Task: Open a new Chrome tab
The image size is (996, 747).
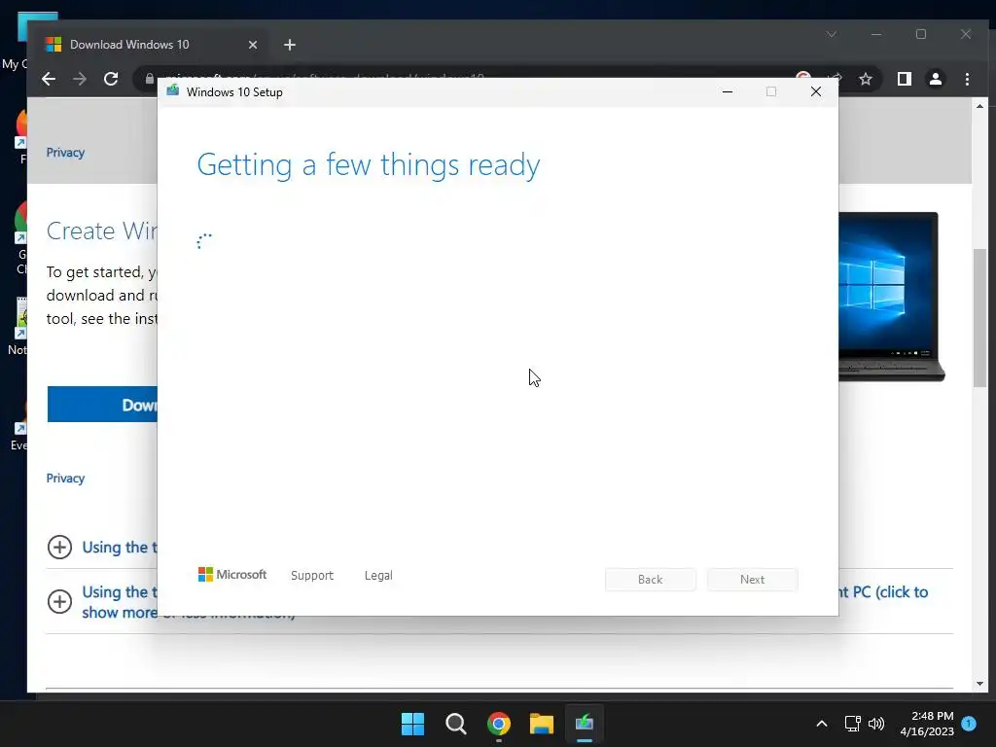Action: point(290,45)
